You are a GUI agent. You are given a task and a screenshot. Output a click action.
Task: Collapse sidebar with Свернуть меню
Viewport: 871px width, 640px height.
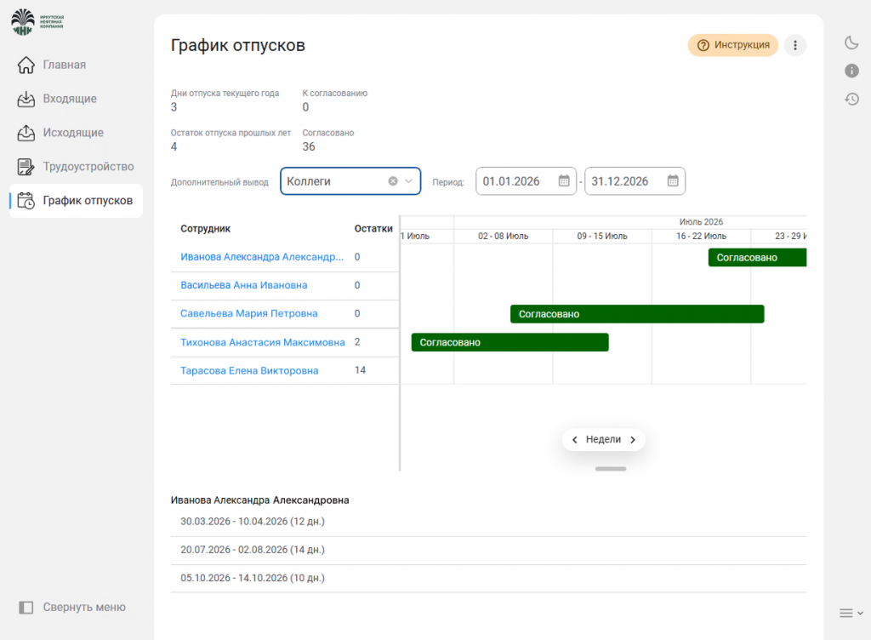[x=72, y=607]
